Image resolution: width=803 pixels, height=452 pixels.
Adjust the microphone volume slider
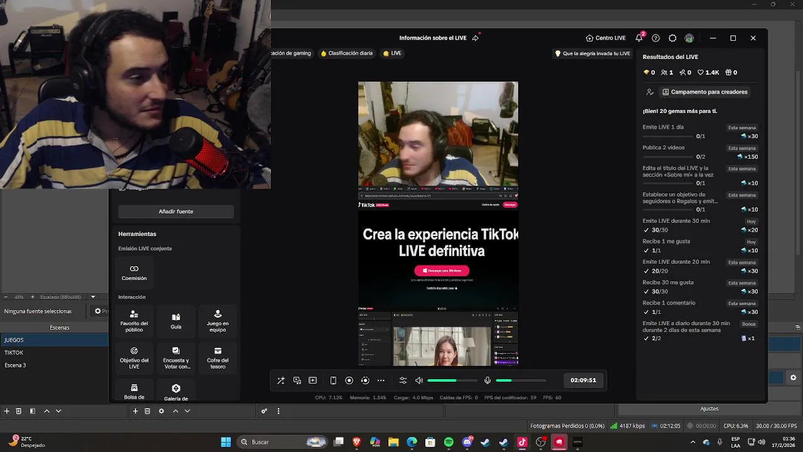tap(521, 380)
